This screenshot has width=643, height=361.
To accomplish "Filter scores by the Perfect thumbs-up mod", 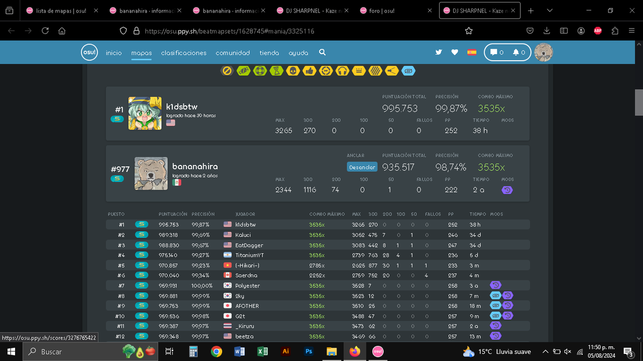I will pyautogui.click(x=309, y=71).
